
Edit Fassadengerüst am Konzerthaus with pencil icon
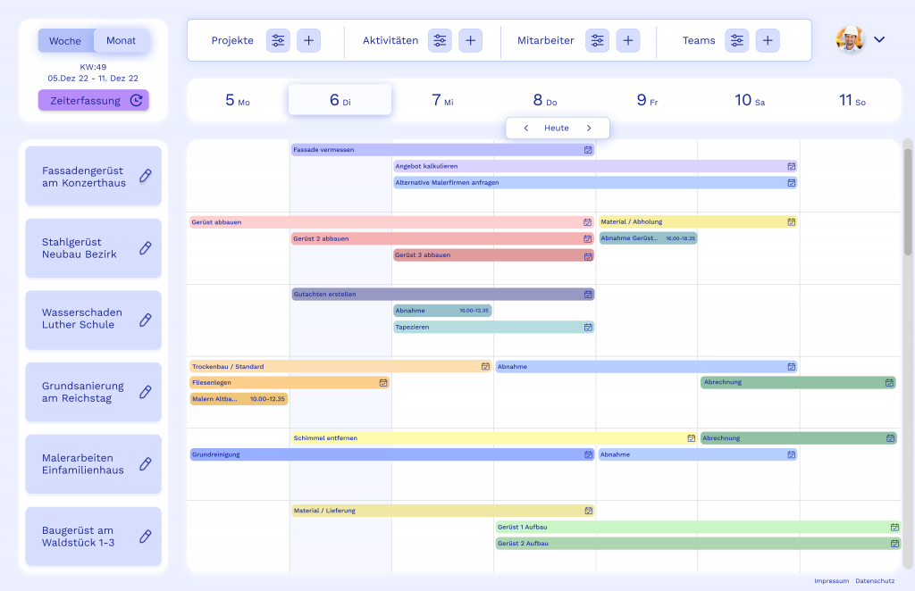point(146,176)
